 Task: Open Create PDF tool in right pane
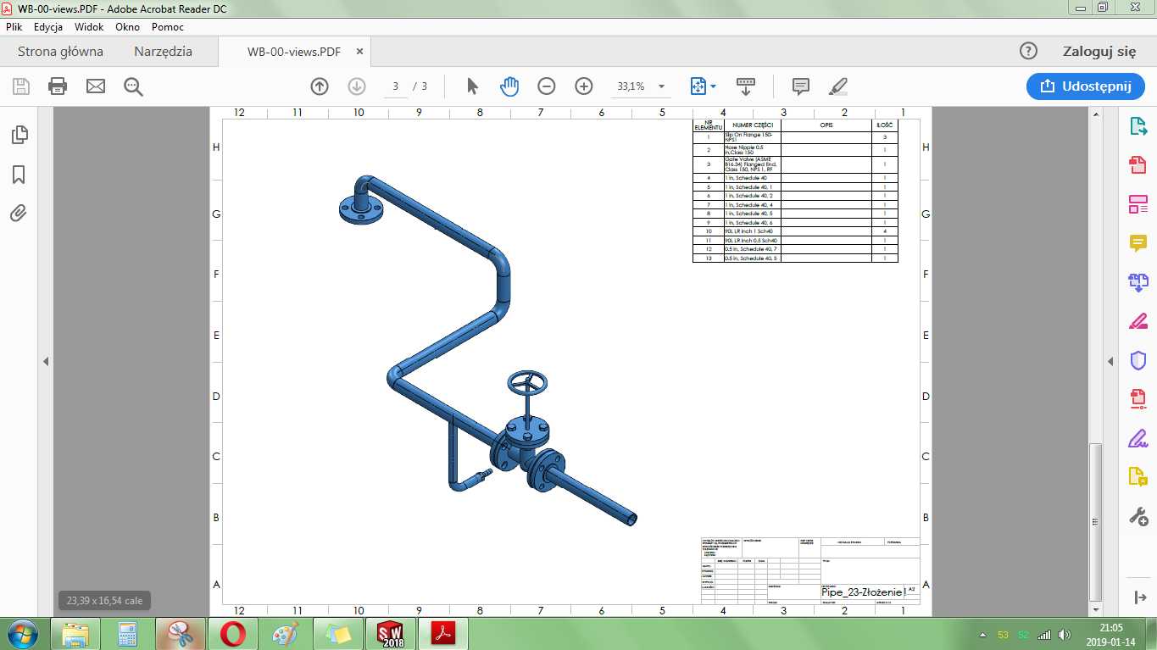pyautogui.click(x=1138, y=165)
